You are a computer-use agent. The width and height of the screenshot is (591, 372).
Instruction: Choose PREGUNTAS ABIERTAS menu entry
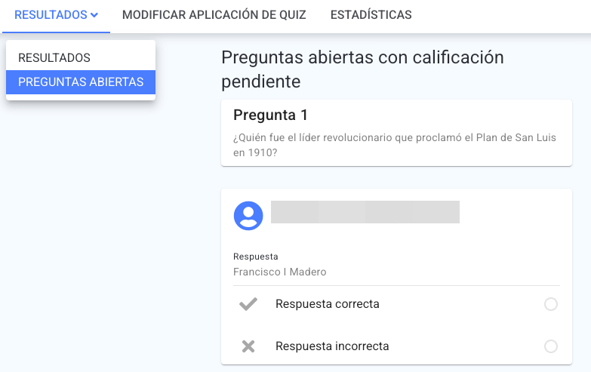(x=81, y=82)
